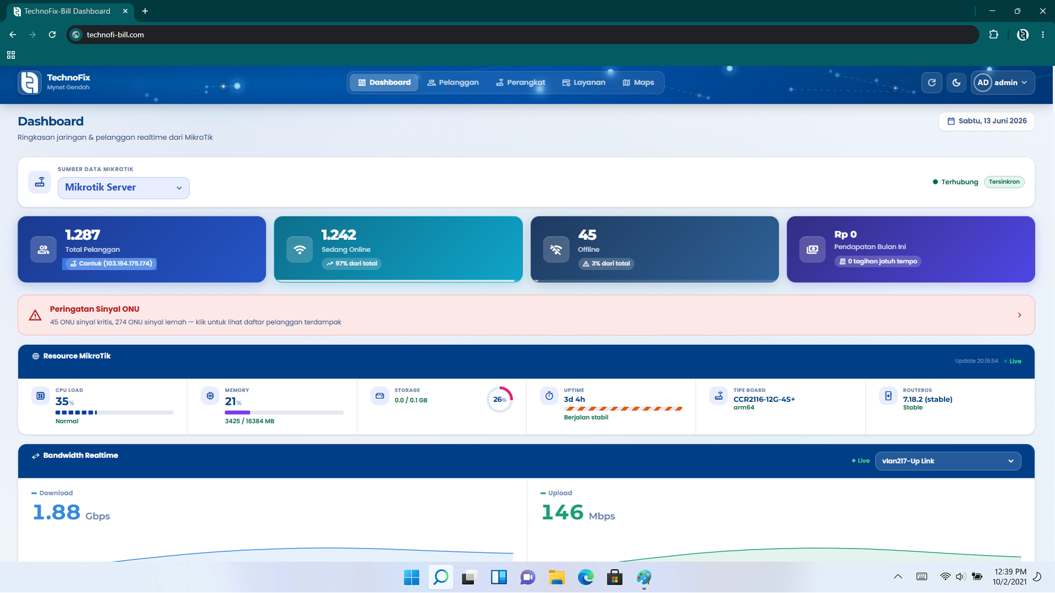Click the TechnoFix logo icon

[x=30, y=82]
